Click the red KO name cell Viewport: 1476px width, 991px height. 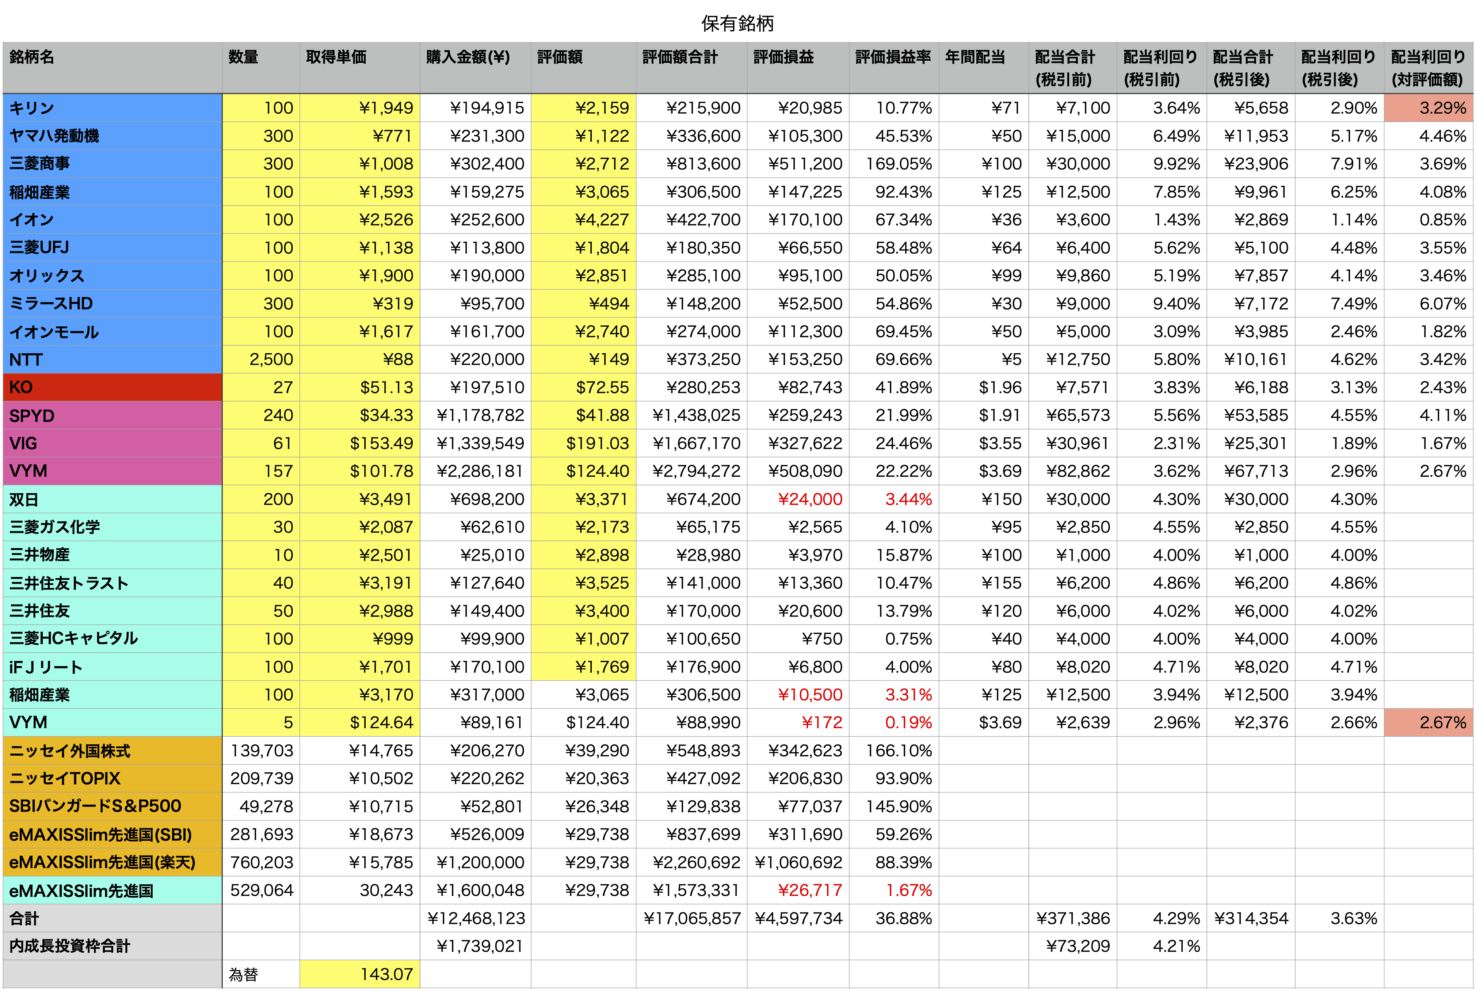tap(112, 387)
